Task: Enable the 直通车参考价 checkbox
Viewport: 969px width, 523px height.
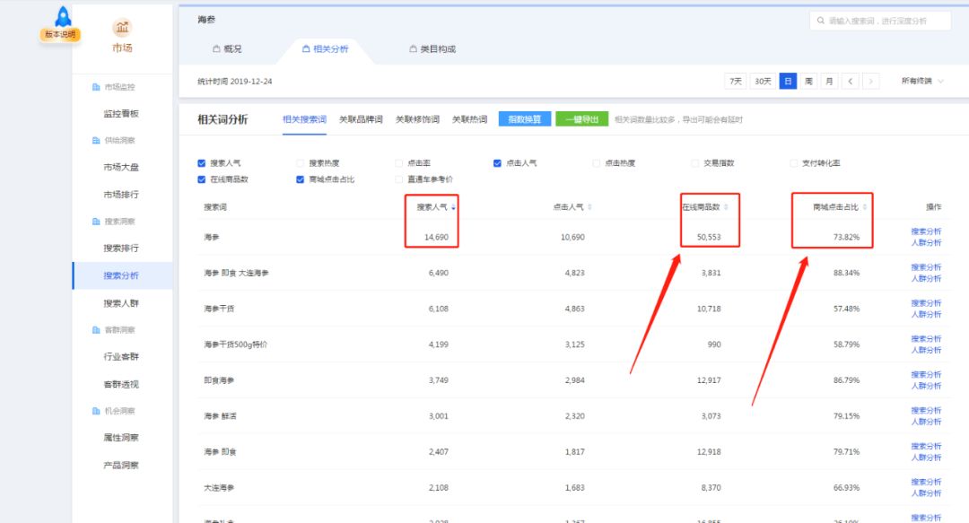Action: tap(398, 179)
